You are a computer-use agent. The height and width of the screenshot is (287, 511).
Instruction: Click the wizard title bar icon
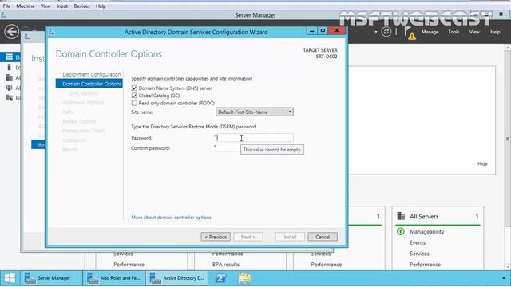[x=51, y=32]
